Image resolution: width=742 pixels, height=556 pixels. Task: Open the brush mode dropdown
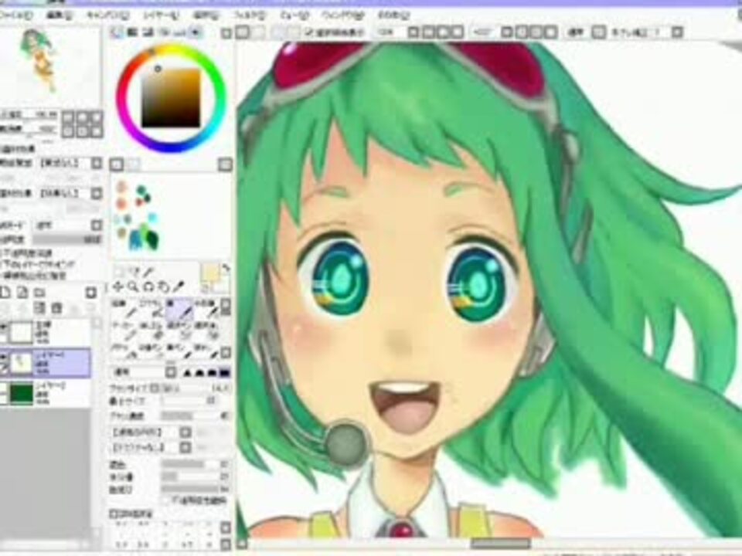pos(172,372)
